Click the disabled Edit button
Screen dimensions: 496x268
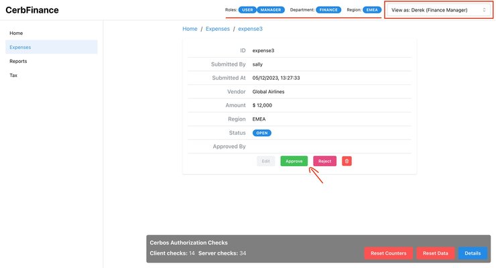pos(265,161)
